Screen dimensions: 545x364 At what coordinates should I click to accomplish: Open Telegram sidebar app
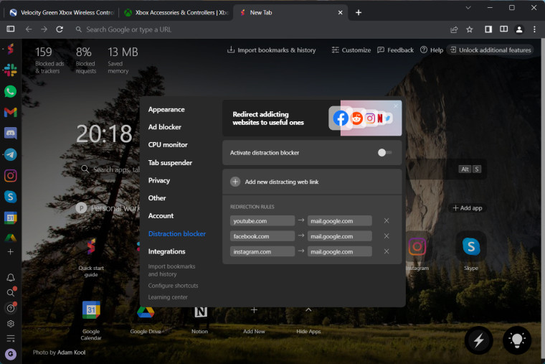coord(11,154)
